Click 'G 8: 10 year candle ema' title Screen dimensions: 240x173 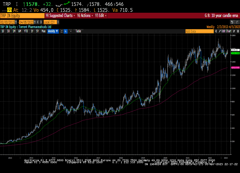point(221,16)
